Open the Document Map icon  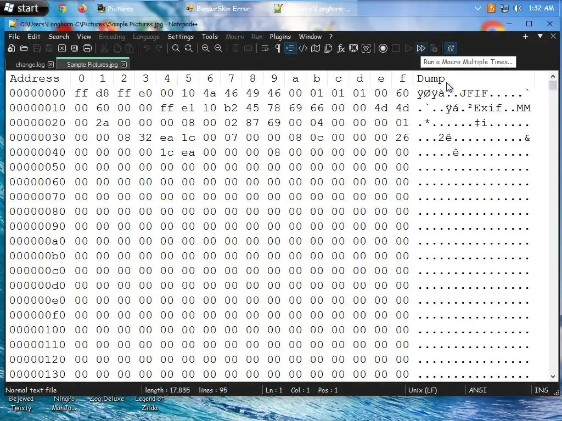click(x=316, y=48)
